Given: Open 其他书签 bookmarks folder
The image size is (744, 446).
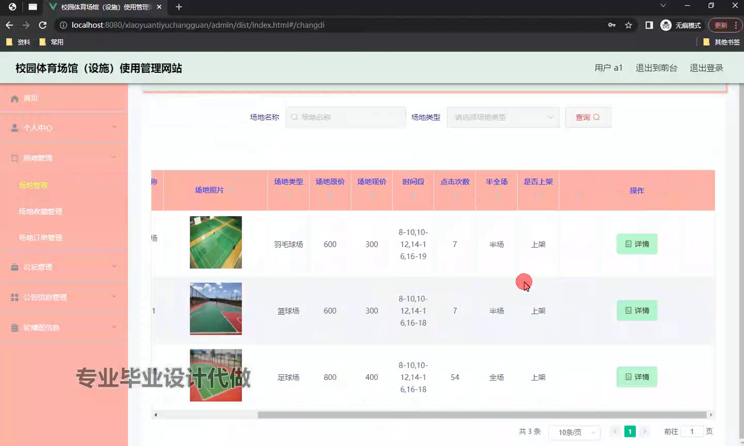Looking at the screenshot, I should pyautogui.click(x=721, y=42).
